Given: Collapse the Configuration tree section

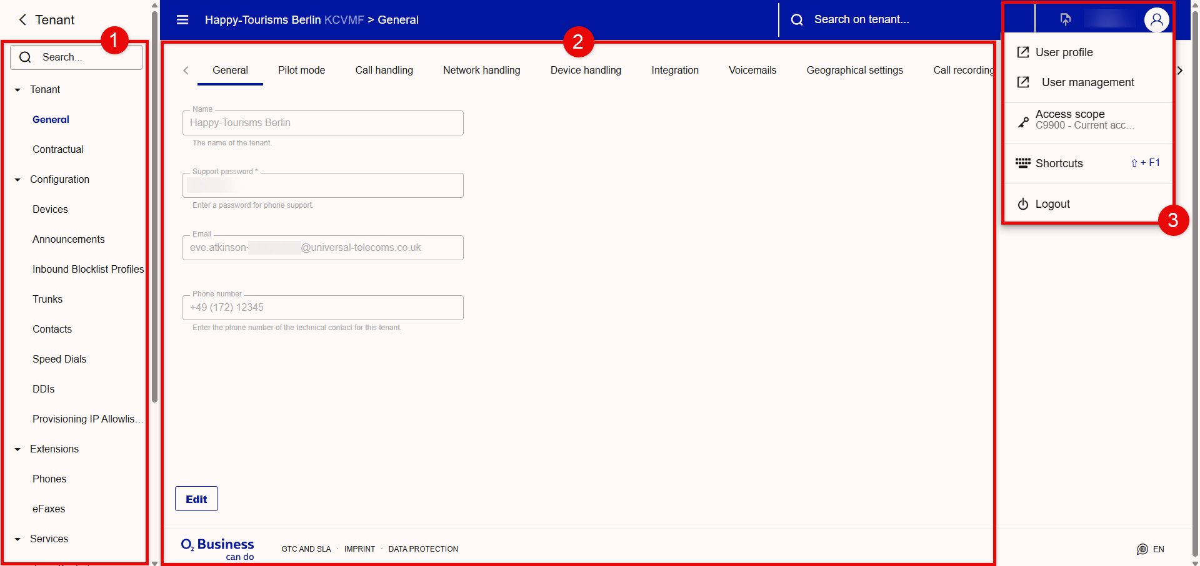Looking at the screenshot, I should (x=17, y=180).
